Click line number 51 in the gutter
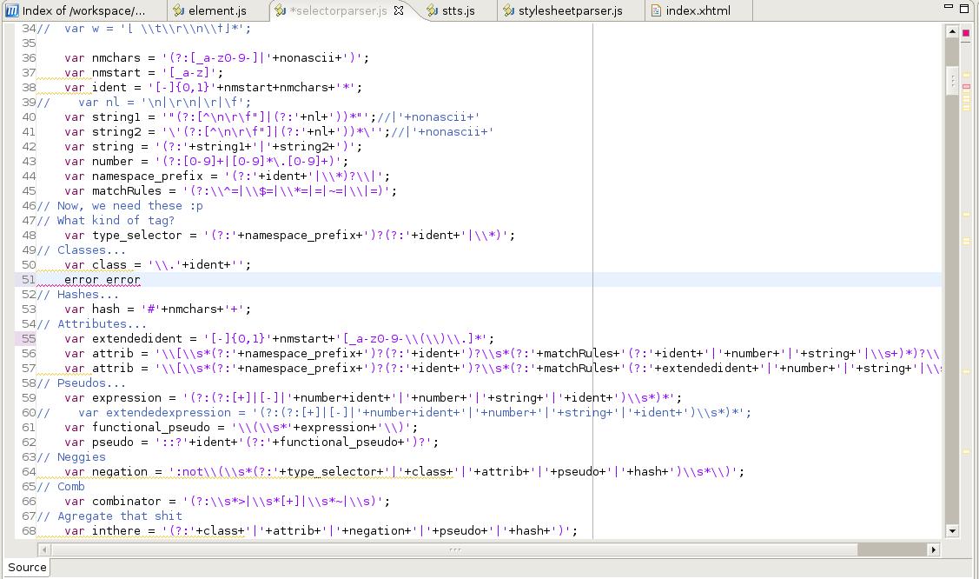 (x=29, y=280)
